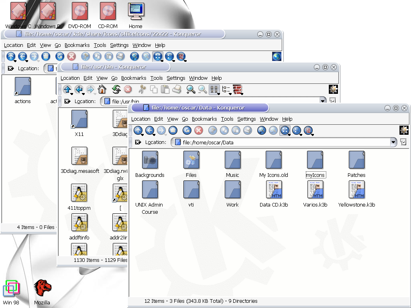Clear location bar in Data Konqueror window
Screen dimensions: 411x308
point(138,142)
